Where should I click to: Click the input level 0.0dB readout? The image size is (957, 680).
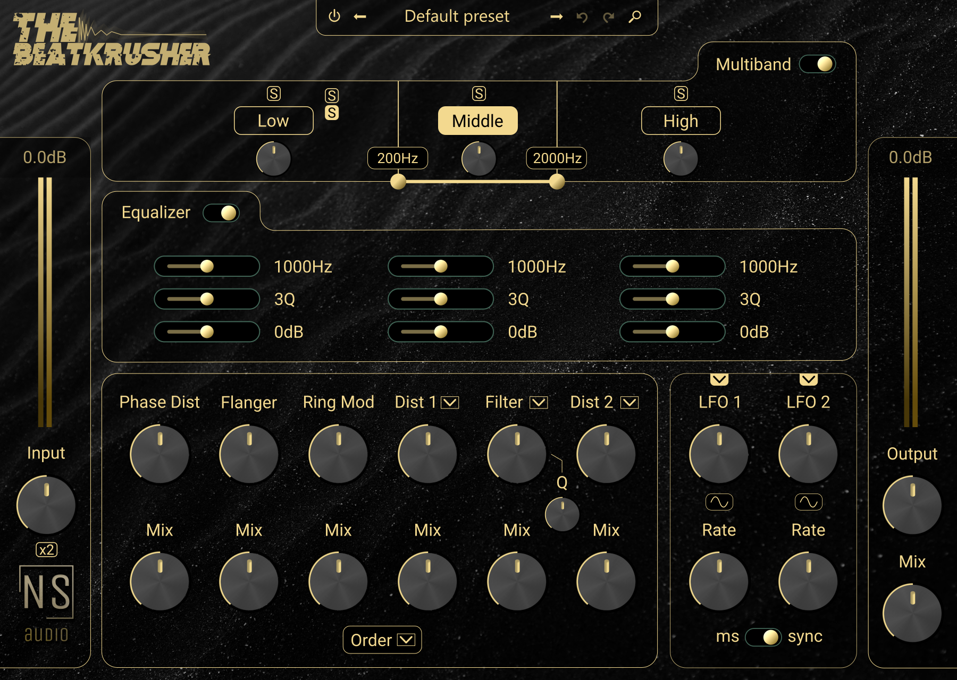click(45, 157)
